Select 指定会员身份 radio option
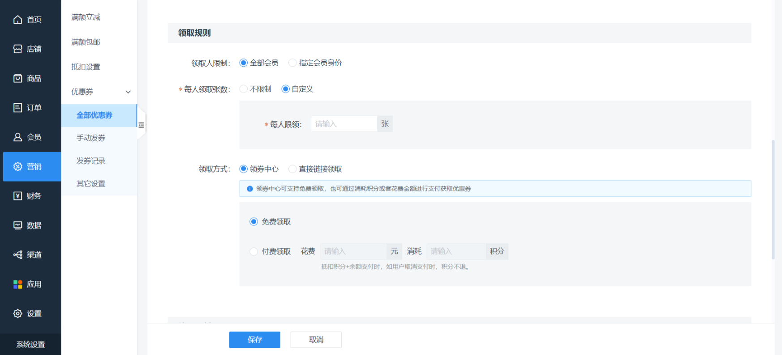The width and height of the screenshot is (782, 355). [x=292, y=63]
